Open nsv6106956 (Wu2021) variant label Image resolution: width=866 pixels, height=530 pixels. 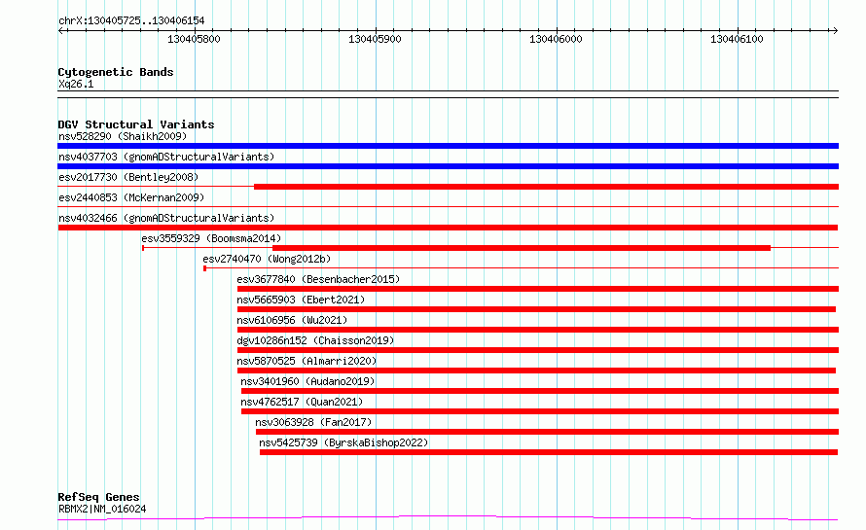292,320
